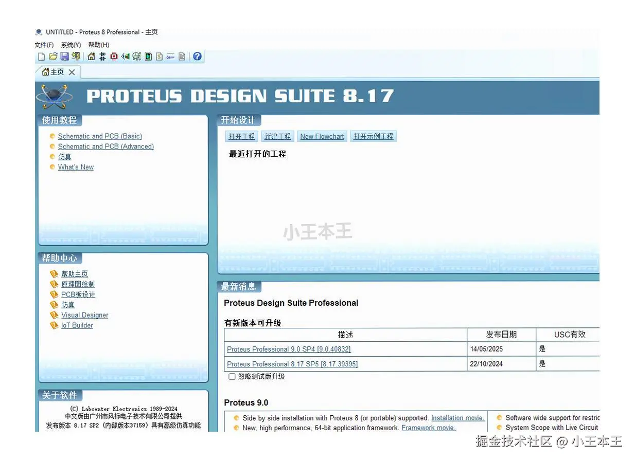Open PCB Layout from the red chip icon
The width and height of the screenshot is (635, 461).
click(114, 57)
